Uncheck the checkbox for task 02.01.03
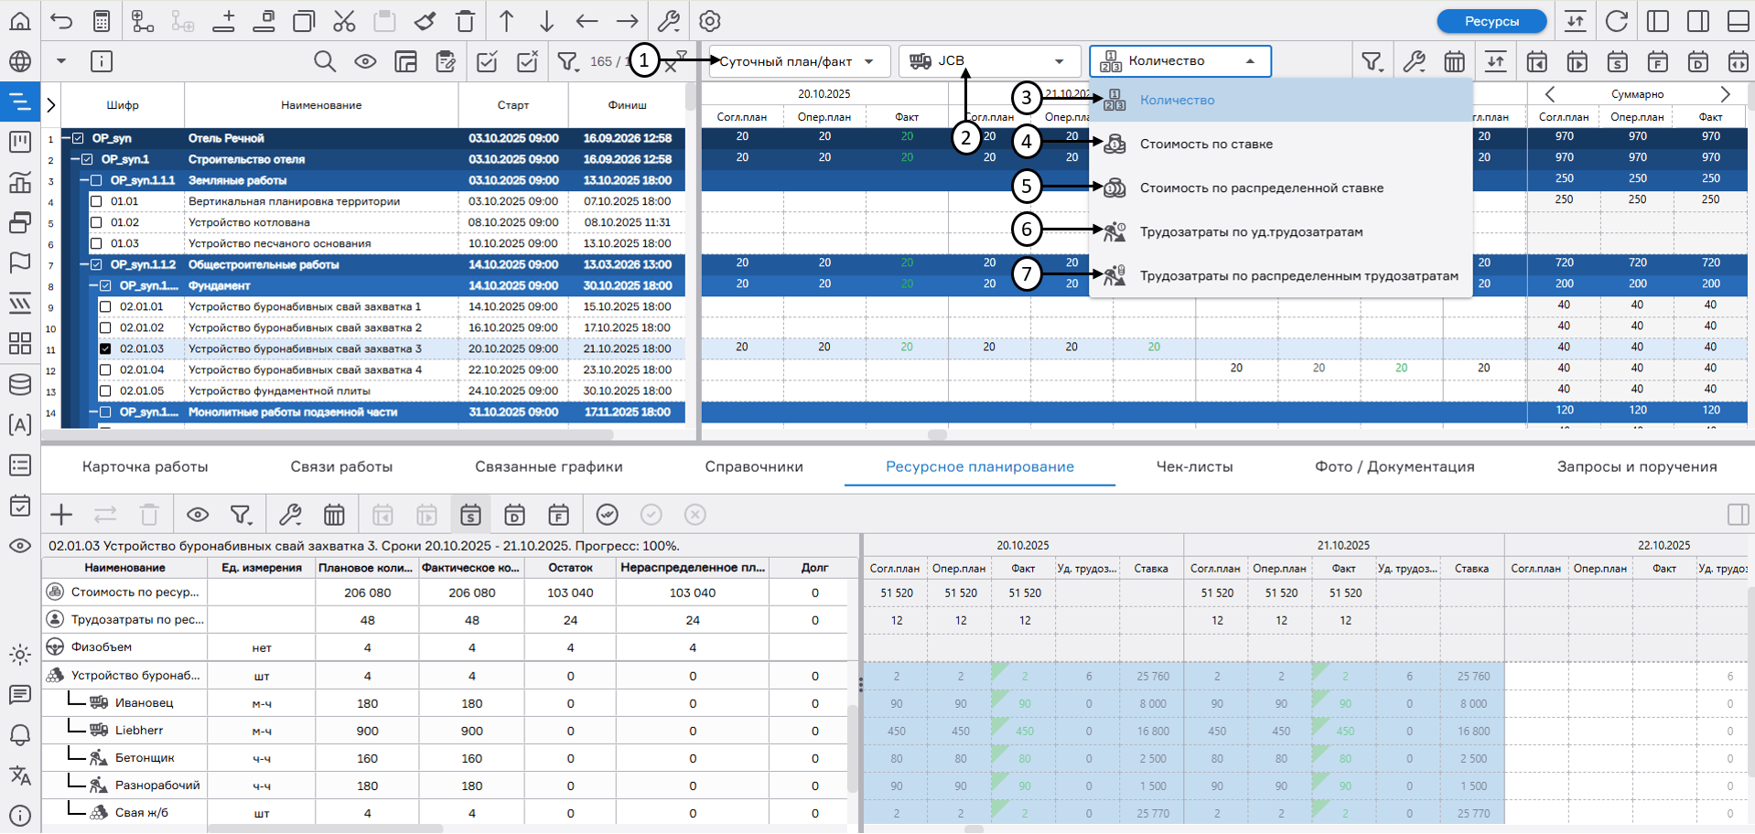The image size is (1755, 834). [105, 348]
